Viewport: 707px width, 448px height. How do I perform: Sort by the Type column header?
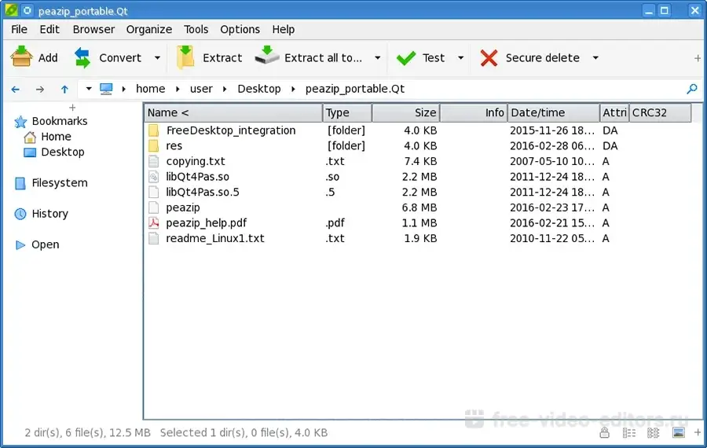(347, 113)
